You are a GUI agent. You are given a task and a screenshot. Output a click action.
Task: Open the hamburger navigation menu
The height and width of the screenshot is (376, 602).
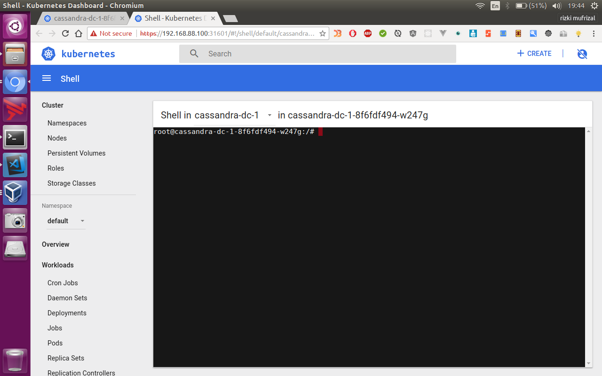[x=46, y=78]
